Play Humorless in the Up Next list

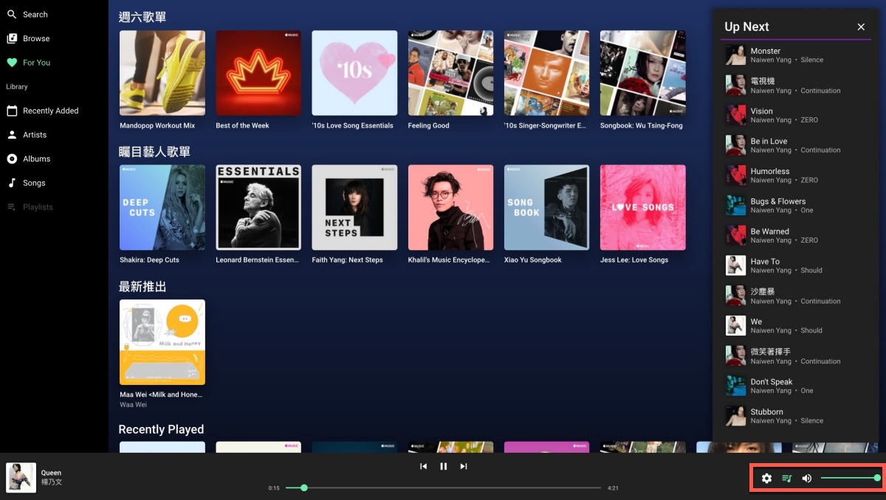[x=796, y=176]
